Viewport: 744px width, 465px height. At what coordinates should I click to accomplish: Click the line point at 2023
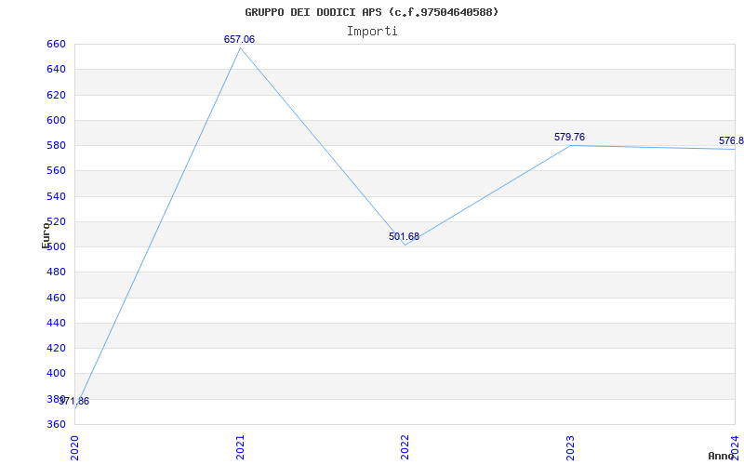coord(570,146)
